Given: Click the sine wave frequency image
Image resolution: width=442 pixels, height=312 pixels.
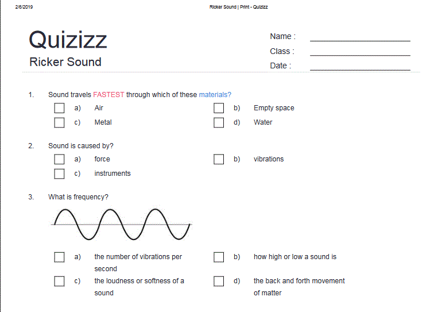Looking at the screenshot, I should tap(121, 224).
